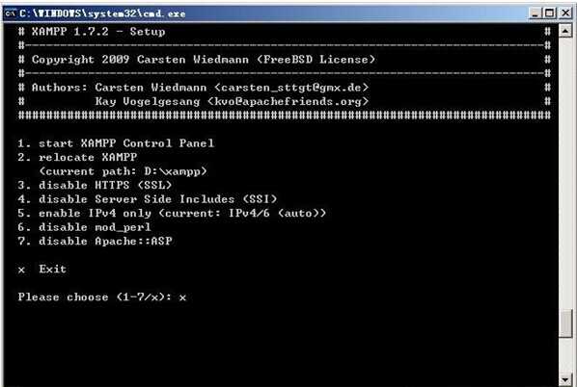Click option '2. relocate XAMPP'
This screenshot has width=577, height=387.
coord(77,157)
